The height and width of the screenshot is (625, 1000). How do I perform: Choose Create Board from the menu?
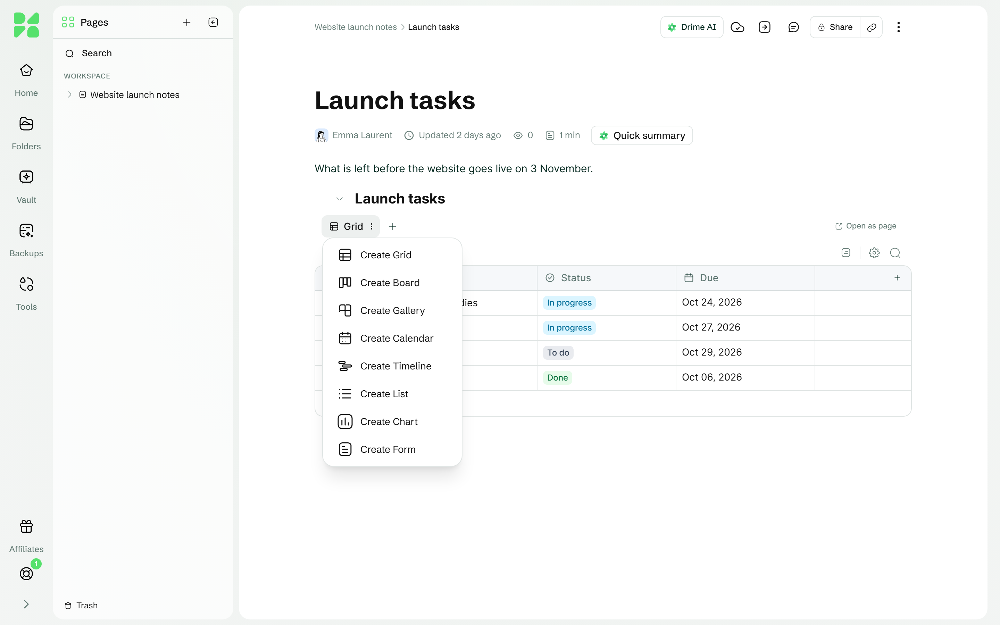[392, 283]
